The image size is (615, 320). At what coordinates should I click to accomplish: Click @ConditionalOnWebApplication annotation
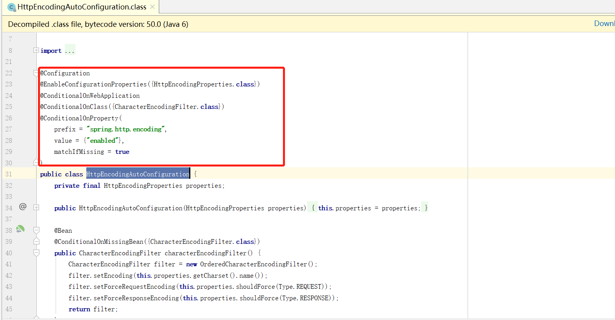click(x=90, y=96)
